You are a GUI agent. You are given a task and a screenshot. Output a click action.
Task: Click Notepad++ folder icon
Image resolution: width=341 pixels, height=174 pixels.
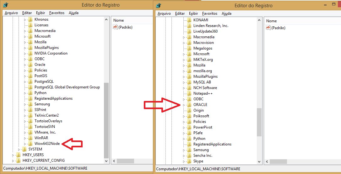(189, 93)
